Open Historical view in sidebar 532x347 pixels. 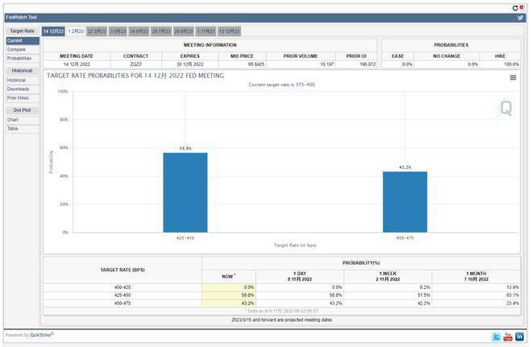tap(16, 80)
